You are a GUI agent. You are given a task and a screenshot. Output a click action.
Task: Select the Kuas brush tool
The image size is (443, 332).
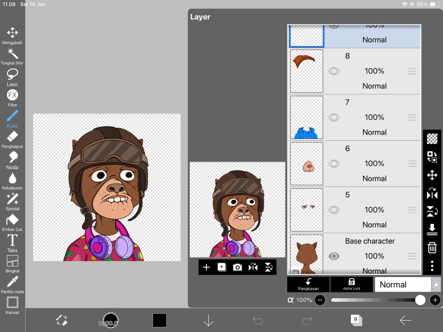click(x=12, y=119)
